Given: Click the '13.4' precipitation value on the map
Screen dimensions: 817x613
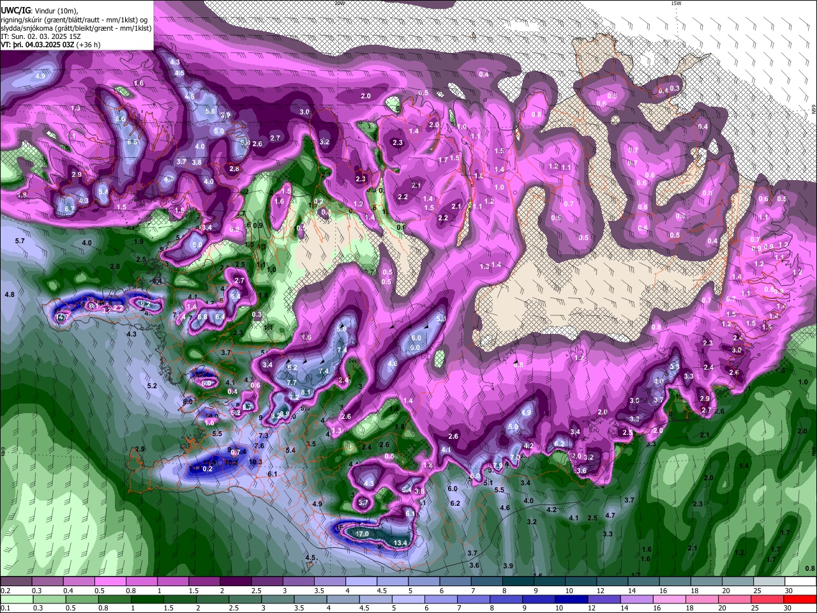Looking at the screenshot, I should coord(400,543).
